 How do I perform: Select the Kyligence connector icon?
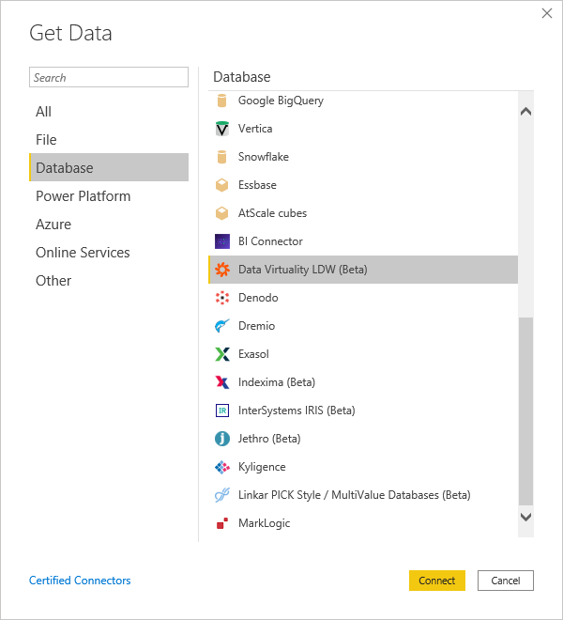coord(222,467)
